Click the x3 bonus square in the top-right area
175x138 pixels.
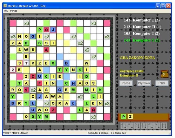click(x=94, y=23)
